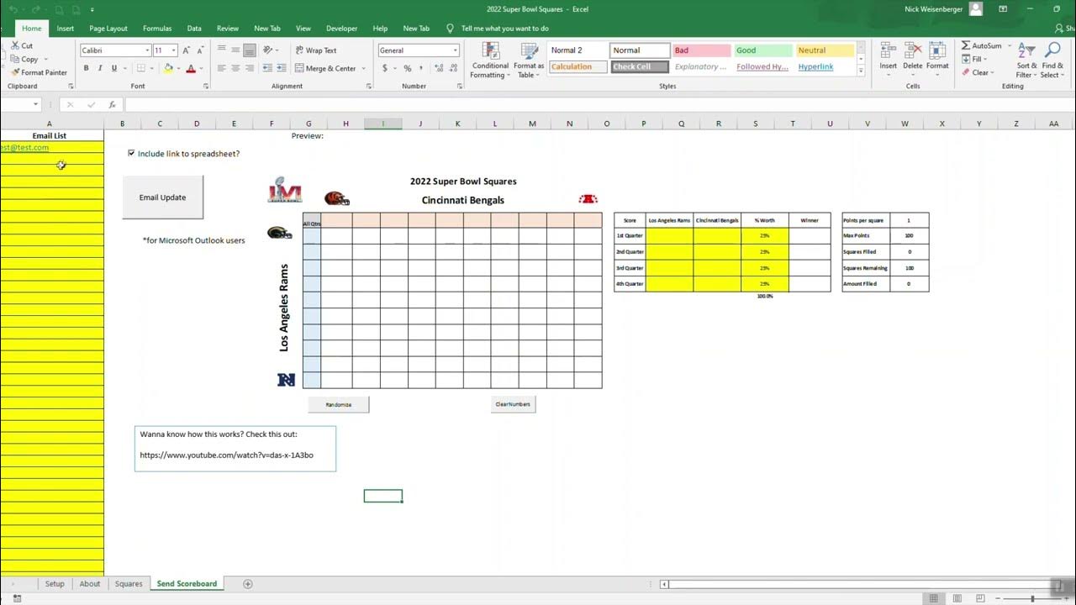Open the Formulas ribbon tab
Viewport: 1076px width, 605px height.
[x=157, y=29]
